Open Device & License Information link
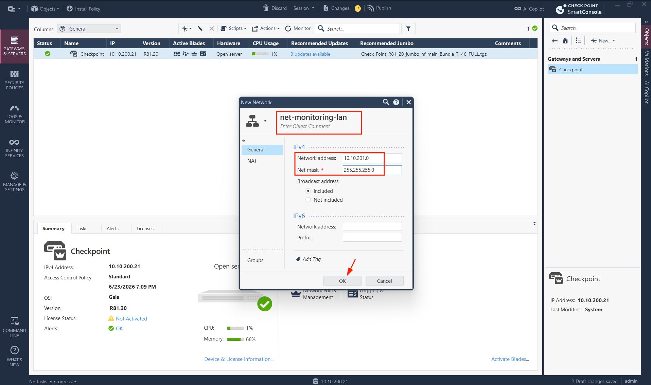 tap(239, 359)
